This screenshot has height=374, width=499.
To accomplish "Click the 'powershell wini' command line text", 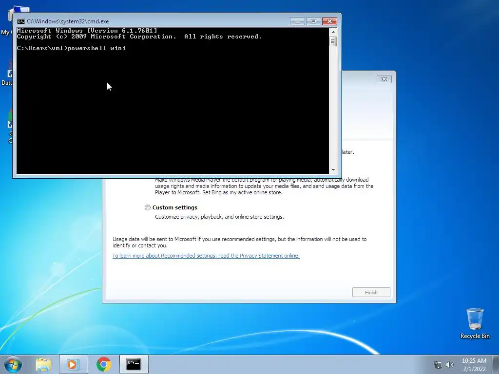I will coord(97,48).
